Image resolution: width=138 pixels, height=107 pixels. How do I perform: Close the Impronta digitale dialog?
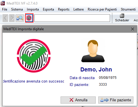click(x=133, y=29)
